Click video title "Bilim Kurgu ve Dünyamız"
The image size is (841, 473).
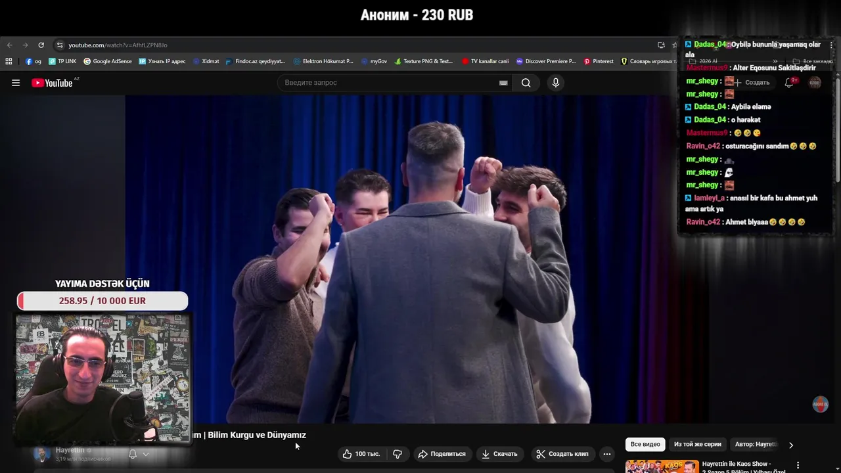[257, 435]
